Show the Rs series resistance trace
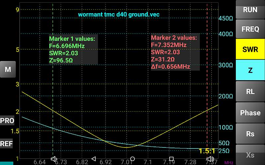Viewport: 265px width, 165px height. coord(250,134)
